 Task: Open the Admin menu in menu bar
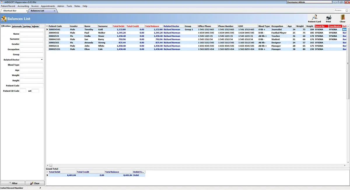click(x=61, y=6)
